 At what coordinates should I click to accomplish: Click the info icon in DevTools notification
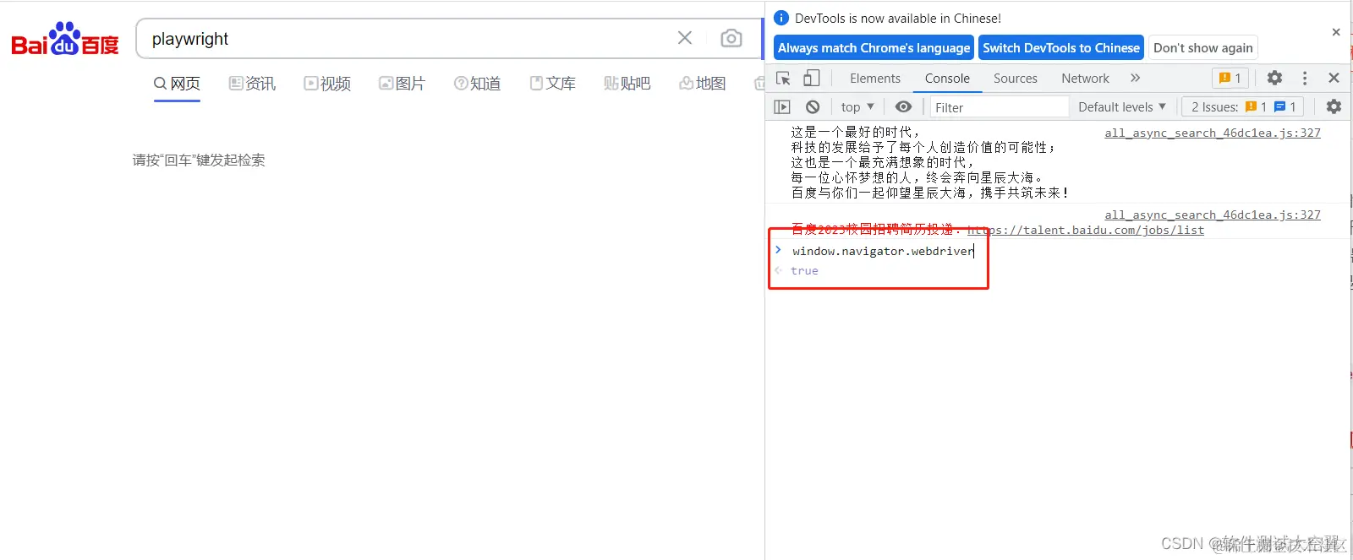[x=781, y=18]
